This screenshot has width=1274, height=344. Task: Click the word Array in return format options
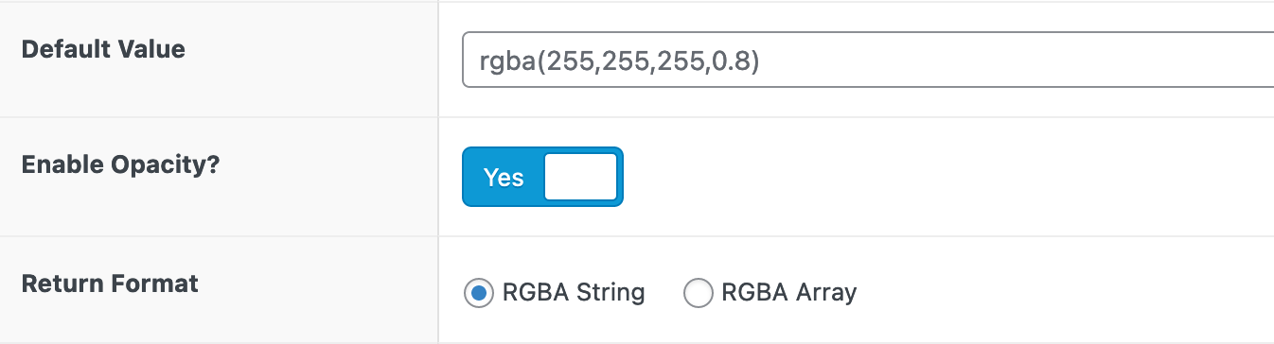pos(823,293)
